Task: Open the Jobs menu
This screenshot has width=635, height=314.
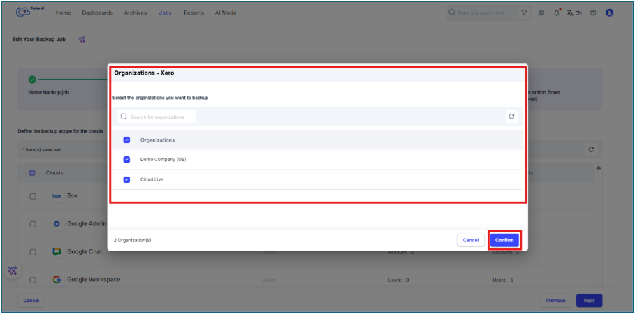Action: click(166, 13)
